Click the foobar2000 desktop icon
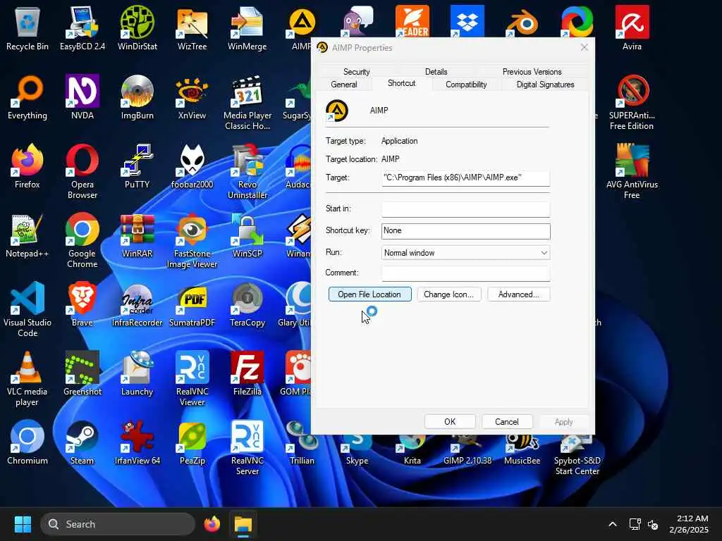 coord(192,166)
